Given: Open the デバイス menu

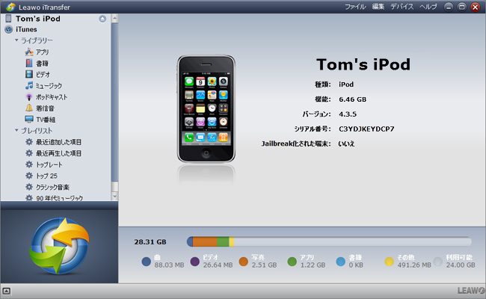Looking at the screenshot, I should pyautogui.click(x=402, y=7).
